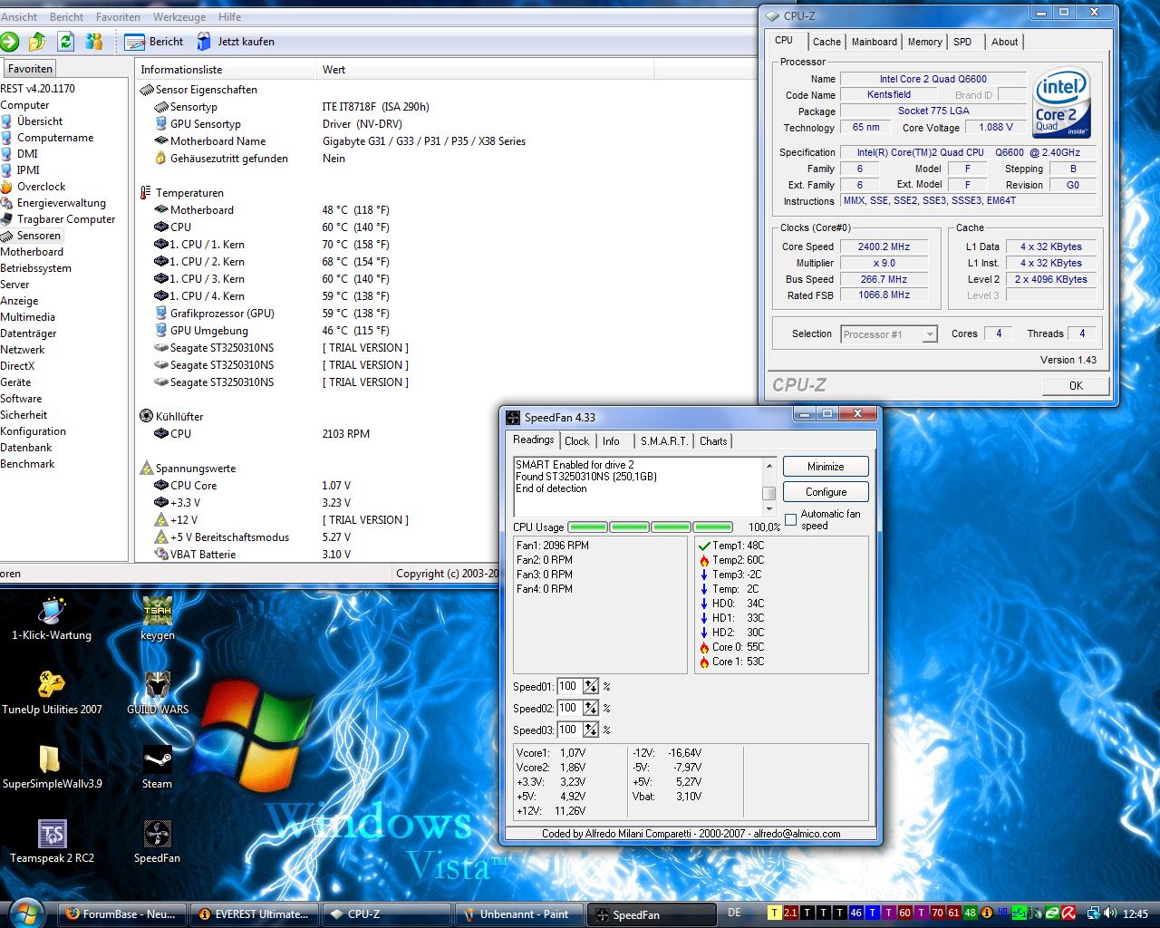Click the Configure button in SpeedFan

click(x=826, y=492)
